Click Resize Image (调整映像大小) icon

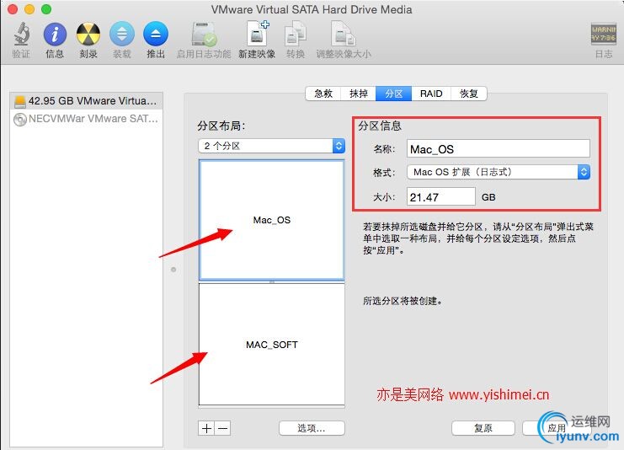tap(343, 35)
